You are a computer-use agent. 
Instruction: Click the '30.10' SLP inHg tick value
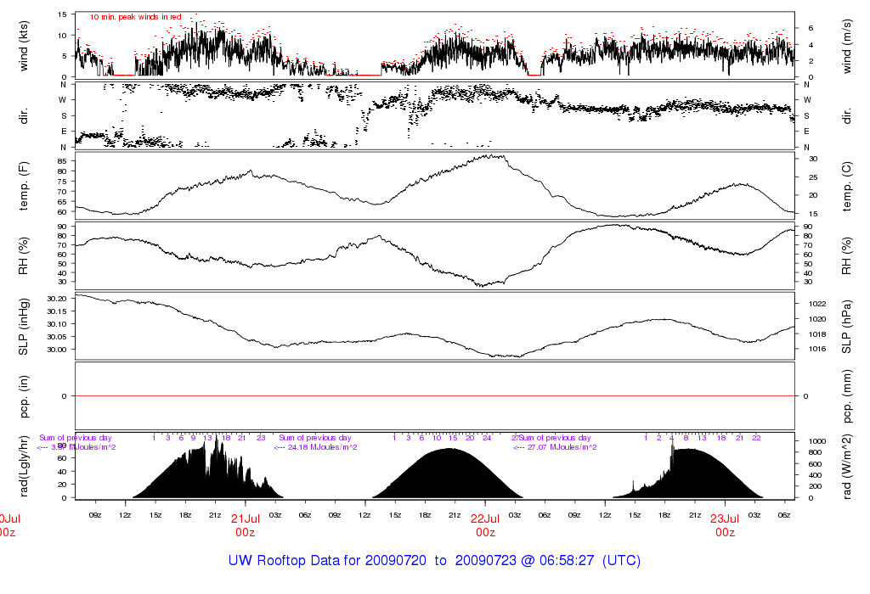57,324
